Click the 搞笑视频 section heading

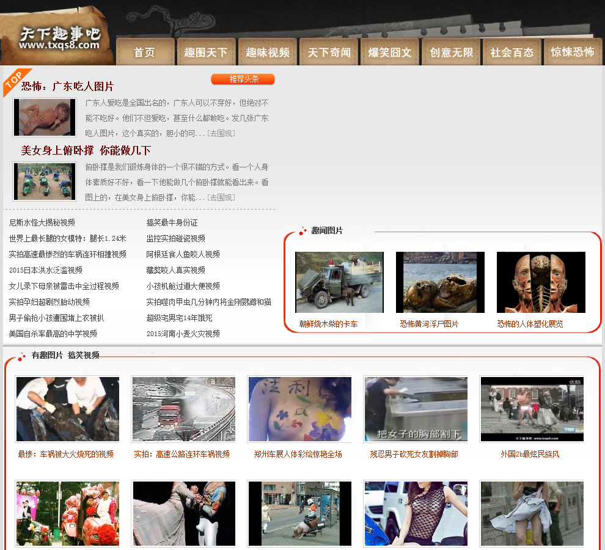[84, 355]
